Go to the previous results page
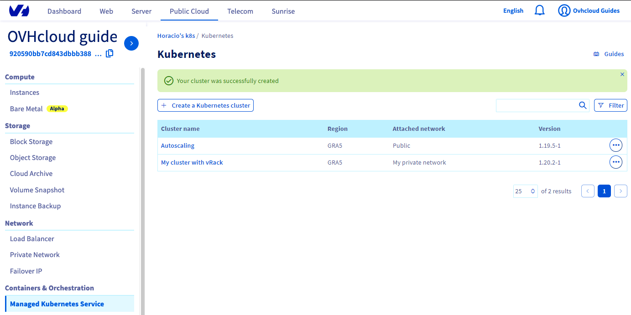Image resolution: width=631 pixels, height=315 pixels. pyautogui.click(x=588, y=191)
